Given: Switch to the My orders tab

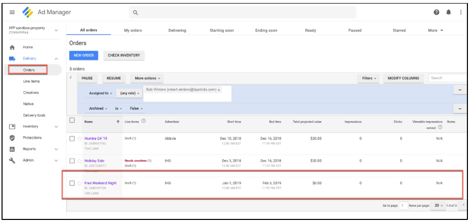Looking at the screenshot, I should 133,30.
